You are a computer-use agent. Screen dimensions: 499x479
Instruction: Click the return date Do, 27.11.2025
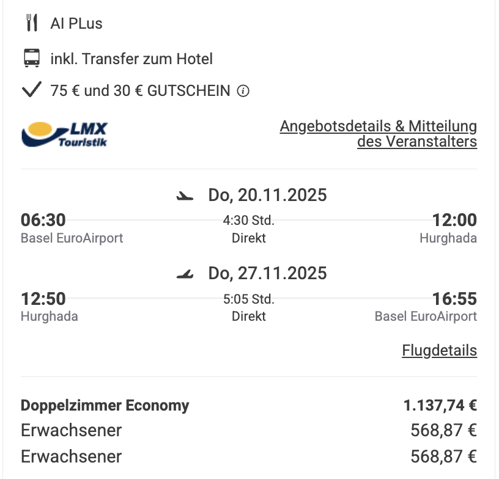click(x=267, y=273)
